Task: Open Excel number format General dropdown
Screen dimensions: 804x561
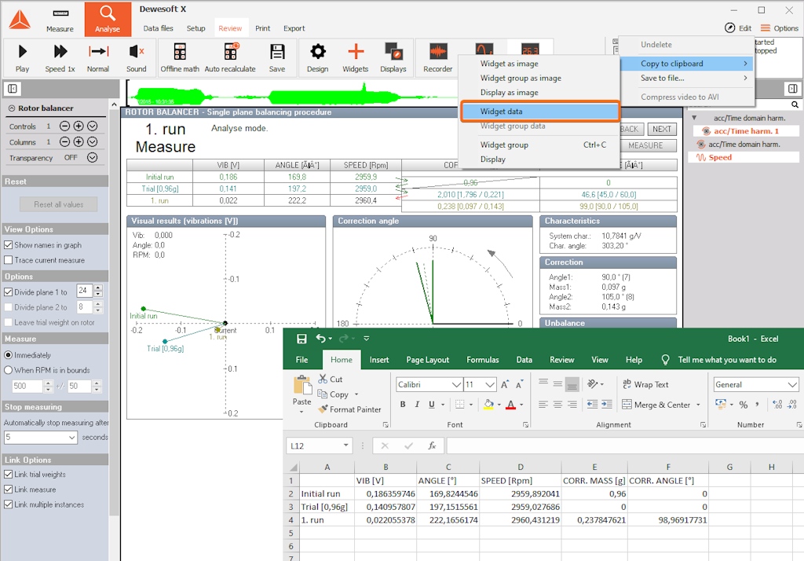Action: pos(792,384)
